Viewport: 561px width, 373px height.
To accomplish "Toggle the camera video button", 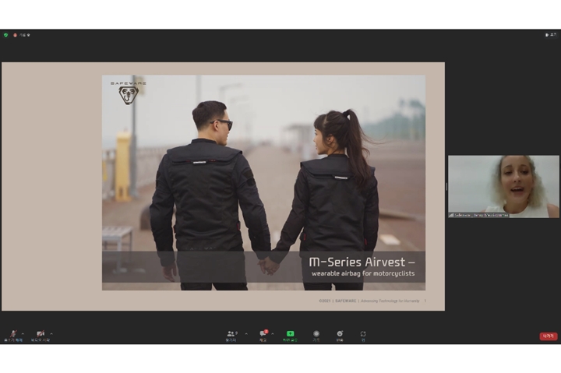I will coord(40,335).
